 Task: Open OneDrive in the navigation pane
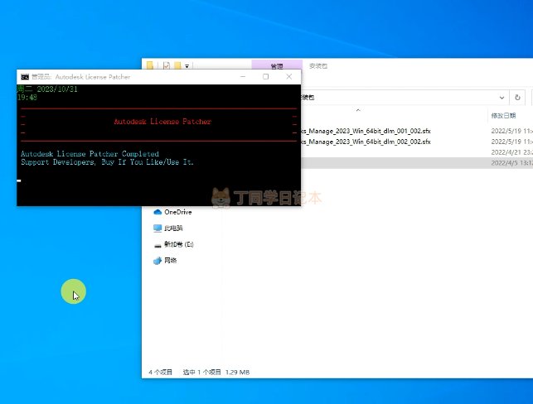177,212
